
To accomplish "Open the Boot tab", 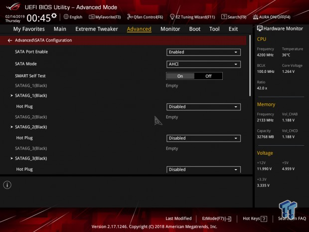I will [195, 29].
